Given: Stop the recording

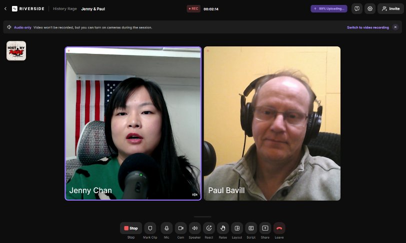Looking at the screenshot, I should click(x=131, y=228).
